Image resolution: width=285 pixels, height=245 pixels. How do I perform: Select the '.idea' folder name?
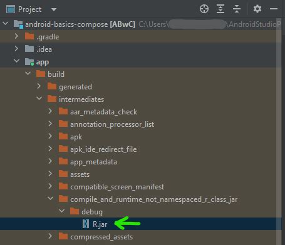(44, 49)
